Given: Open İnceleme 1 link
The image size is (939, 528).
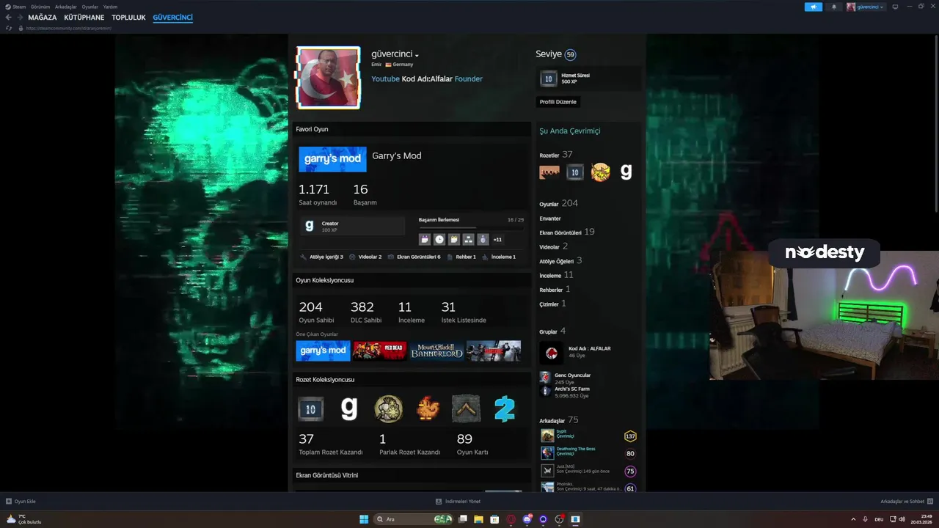Looking at the screenshot, I should click(499, 257).
